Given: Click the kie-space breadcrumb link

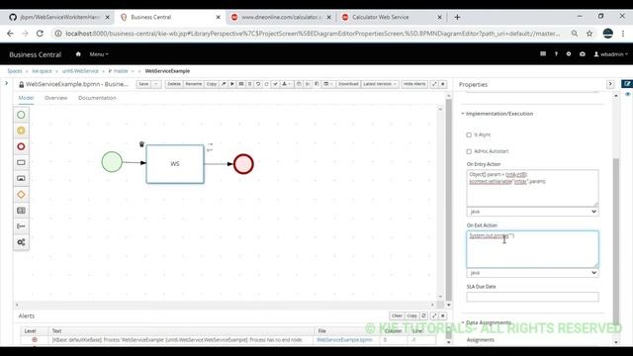Looking at the screenshot, I should 42,71.
